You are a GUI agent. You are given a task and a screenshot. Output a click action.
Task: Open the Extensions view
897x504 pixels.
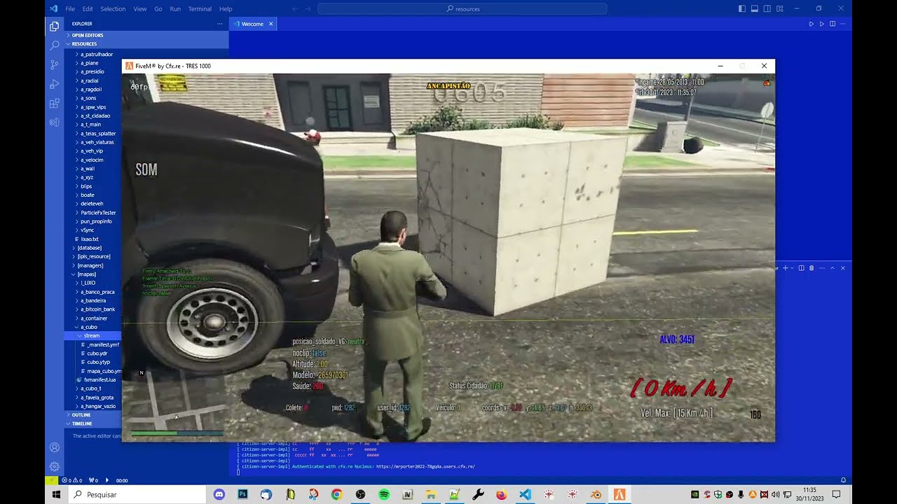[55, 104]
